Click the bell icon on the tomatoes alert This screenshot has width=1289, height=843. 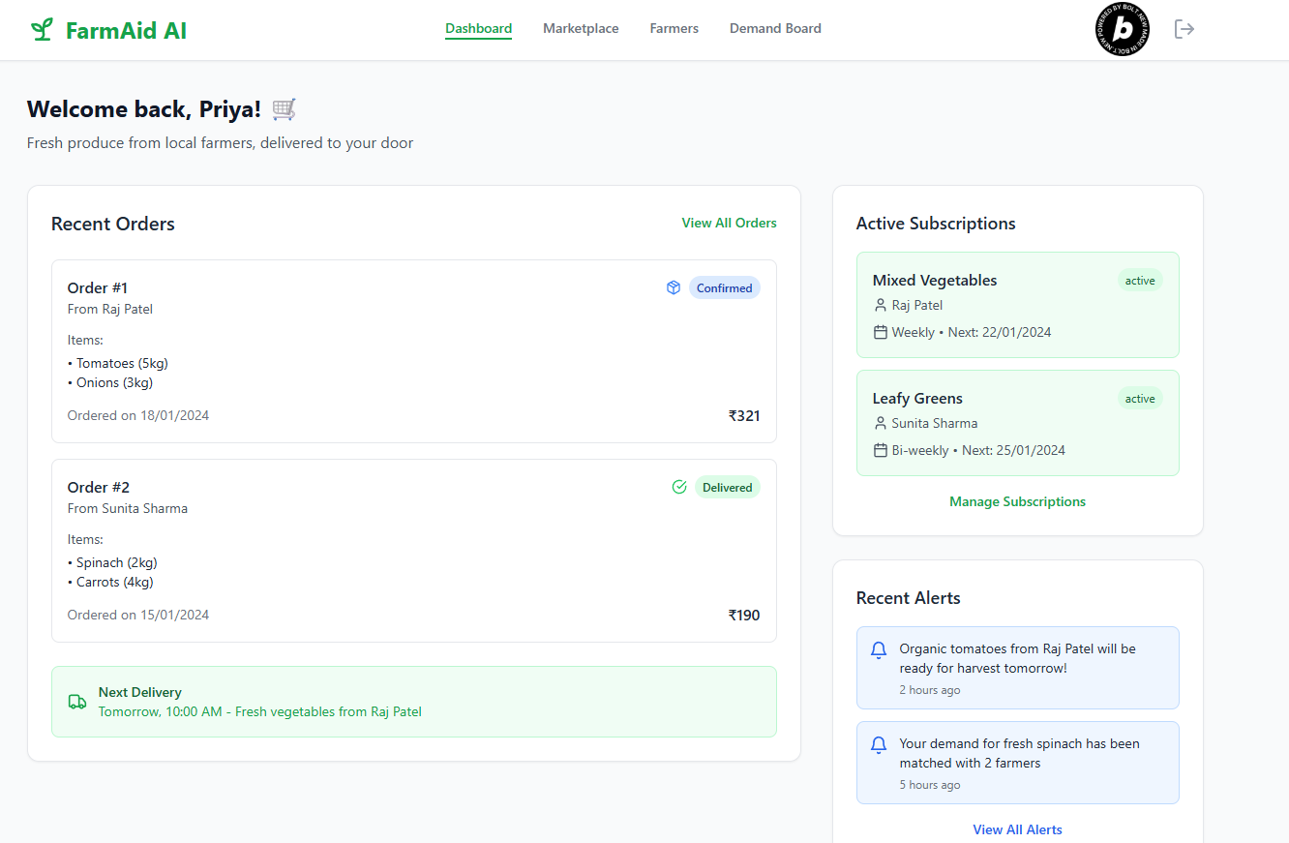point(879,650)
